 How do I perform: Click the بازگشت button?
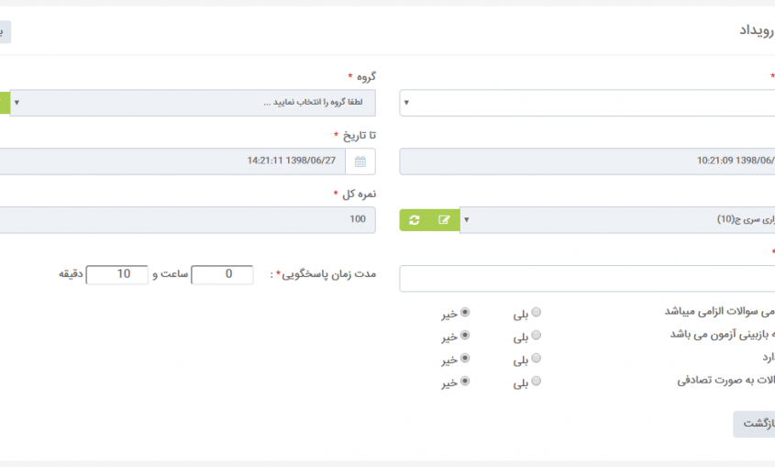pos(754,424)
